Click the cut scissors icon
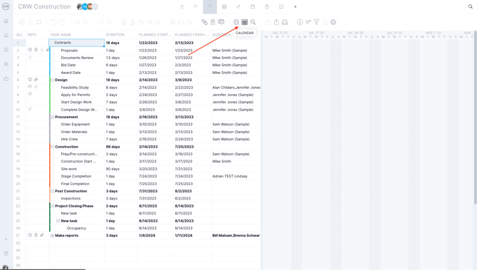The height and width of the screenshot is (270, 477). coord(172,22)
